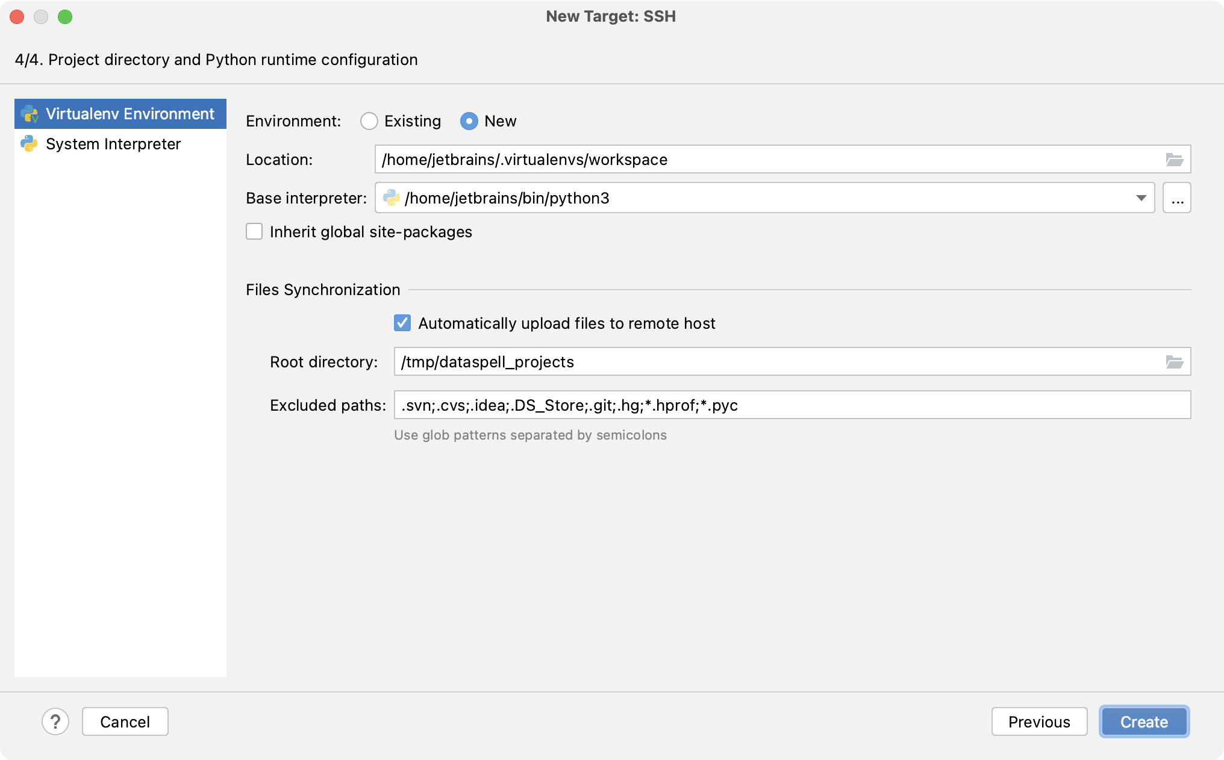
Task: Click the Excluded paths input field
Action: pyautogui.click(x=792, y=405)
